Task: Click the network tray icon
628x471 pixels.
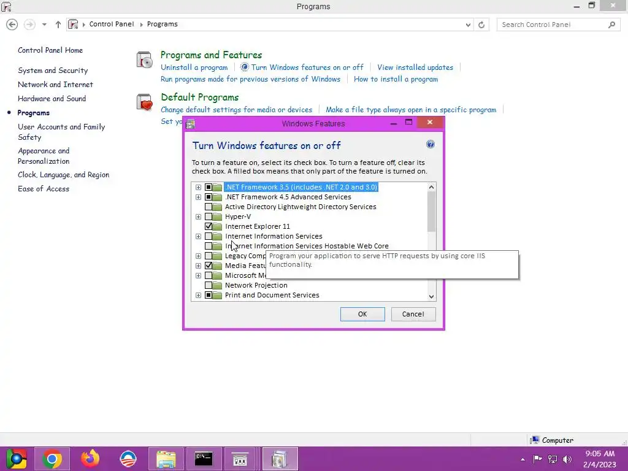Action: tap(553, 459)
